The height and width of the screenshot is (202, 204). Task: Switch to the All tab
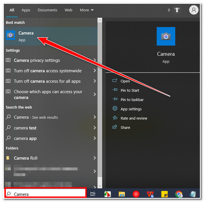12,10
